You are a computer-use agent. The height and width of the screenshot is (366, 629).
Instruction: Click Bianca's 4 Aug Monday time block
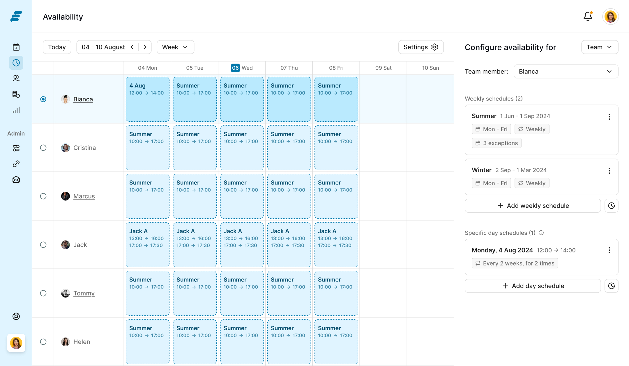tap(147, 99)
